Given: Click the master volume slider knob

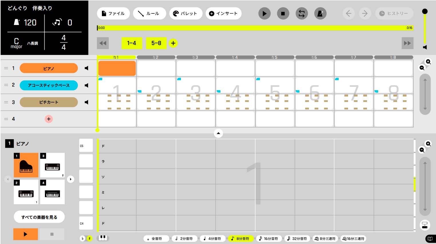Looking at the screenshot, I should (x=425, y=11).
